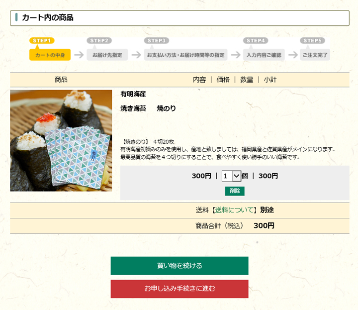Click the カートの中身 step tab
Image resolution: width=358 pixels, height=310 pixels.
pyautogui.click(x=50, y=55)
